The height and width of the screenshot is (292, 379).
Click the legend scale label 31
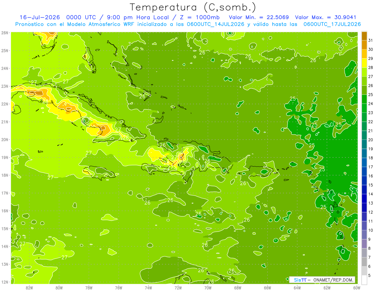pyautogui.click(x=371, y=40)
